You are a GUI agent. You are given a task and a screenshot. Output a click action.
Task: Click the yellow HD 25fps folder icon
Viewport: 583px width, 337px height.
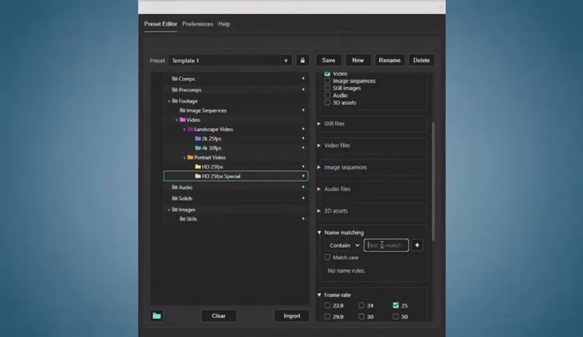[x=198, y=166]
